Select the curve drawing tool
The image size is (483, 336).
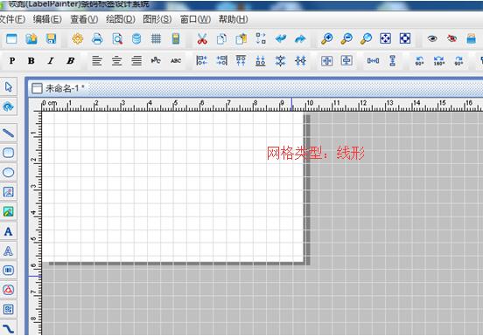point(9,329)
